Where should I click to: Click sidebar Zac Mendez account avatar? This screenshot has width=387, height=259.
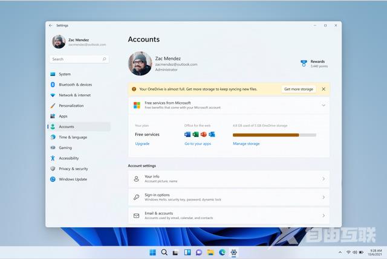(x=59, y=42)
